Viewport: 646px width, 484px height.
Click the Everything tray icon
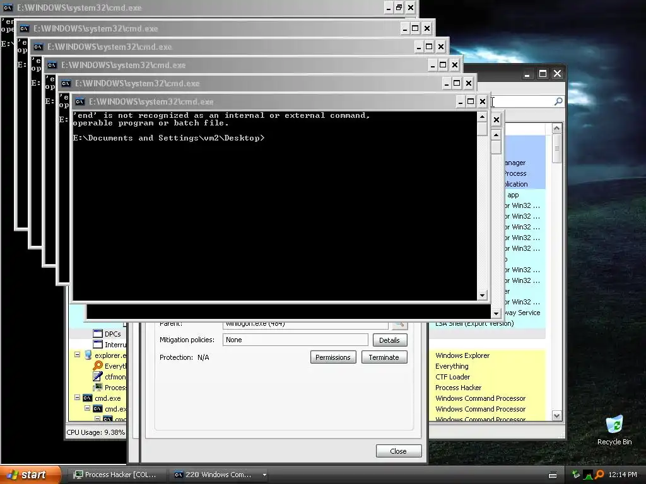pyautogui.click(x=599, y=475)
